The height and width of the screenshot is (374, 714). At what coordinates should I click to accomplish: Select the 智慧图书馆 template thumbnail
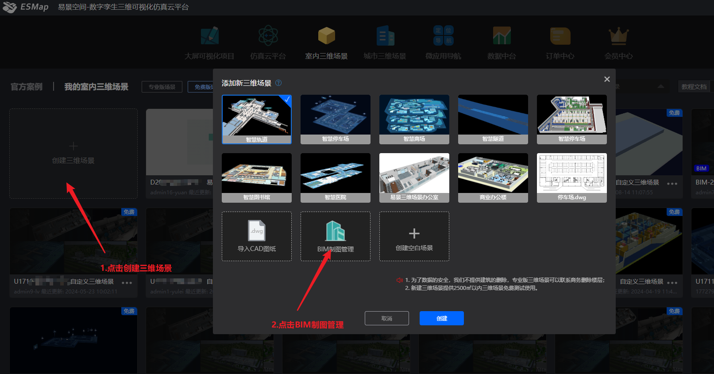click(257, 178)
